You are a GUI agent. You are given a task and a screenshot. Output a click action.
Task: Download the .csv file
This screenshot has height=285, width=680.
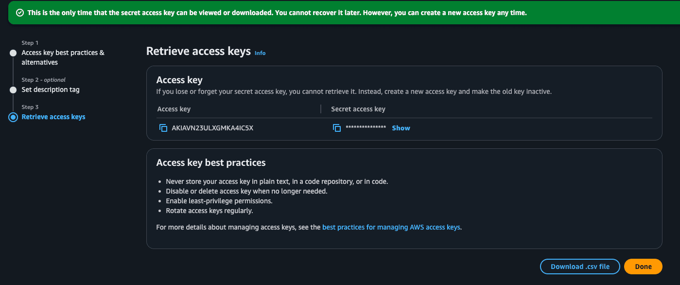(580, 267)
